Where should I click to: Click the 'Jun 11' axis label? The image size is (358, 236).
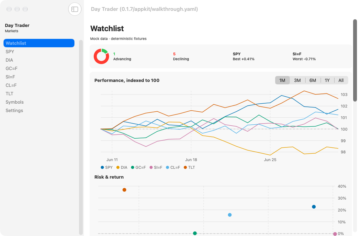112,160
